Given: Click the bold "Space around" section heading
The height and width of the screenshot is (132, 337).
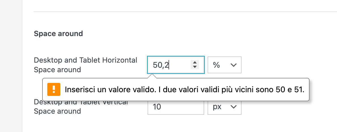Looking at the screenshot, I should click(58, 34).
